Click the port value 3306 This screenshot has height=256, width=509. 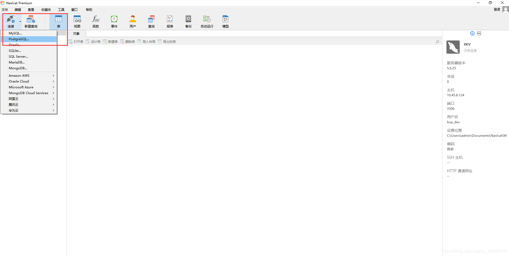[x=451, y=109]
